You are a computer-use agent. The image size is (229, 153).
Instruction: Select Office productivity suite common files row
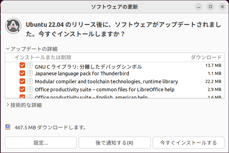(x=115, y=89)
